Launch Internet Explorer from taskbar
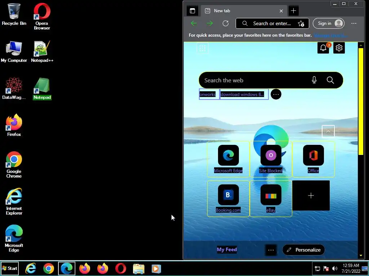 (x=31, y=268)
